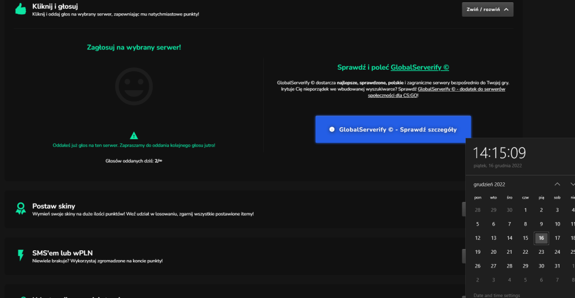The width and height of the screenshot is (575, 298).
Task: Click the award ribbon icon beside Postaw skiny
Action: [x=21, y=208]
